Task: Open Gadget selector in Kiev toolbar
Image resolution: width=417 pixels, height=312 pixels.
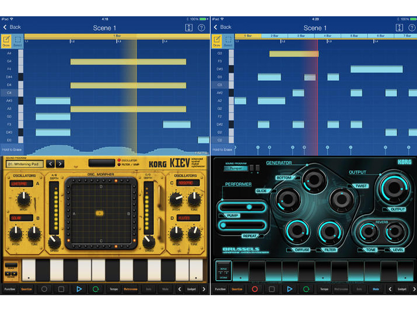Action: point(191,289)
